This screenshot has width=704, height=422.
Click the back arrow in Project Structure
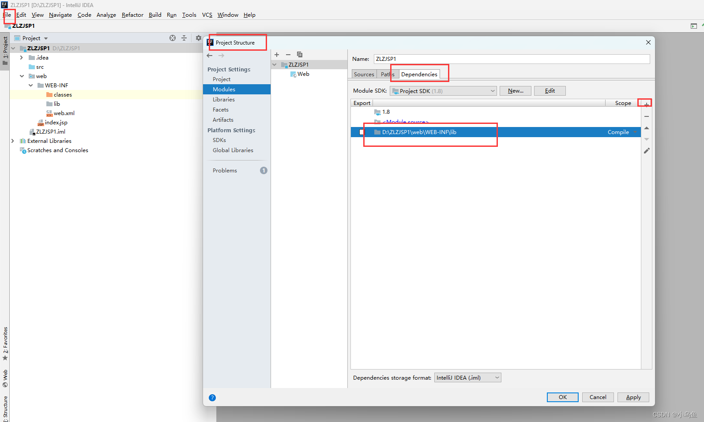point(210,56)
